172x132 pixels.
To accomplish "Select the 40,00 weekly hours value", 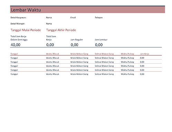I will (x=16, y=45).
